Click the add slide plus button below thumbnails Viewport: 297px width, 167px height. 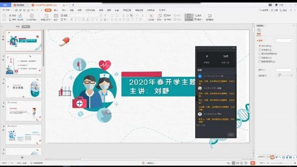coord(22,157)
